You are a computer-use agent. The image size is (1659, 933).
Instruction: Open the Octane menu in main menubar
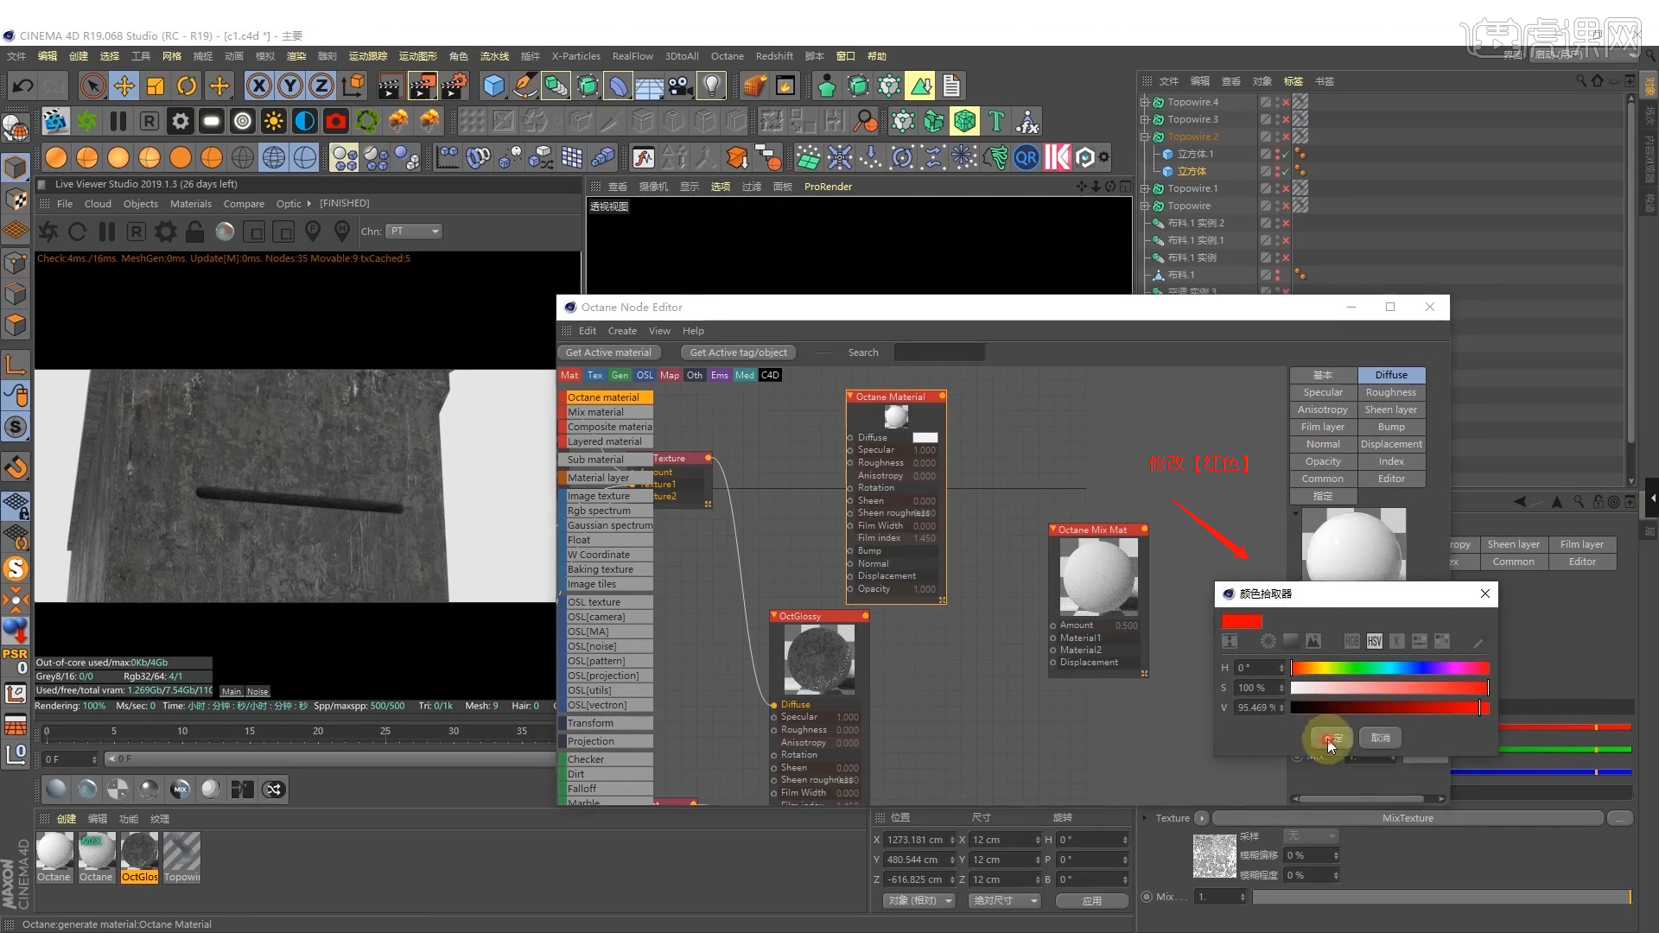point(727,56)
